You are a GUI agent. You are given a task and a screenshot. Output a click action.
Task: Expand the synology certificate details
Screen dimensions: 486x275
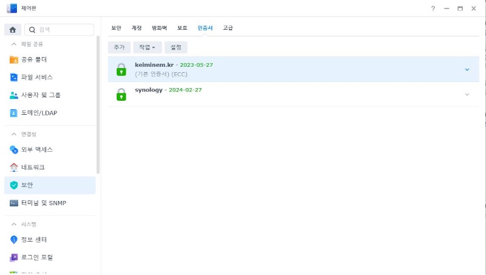click(467, 94)
